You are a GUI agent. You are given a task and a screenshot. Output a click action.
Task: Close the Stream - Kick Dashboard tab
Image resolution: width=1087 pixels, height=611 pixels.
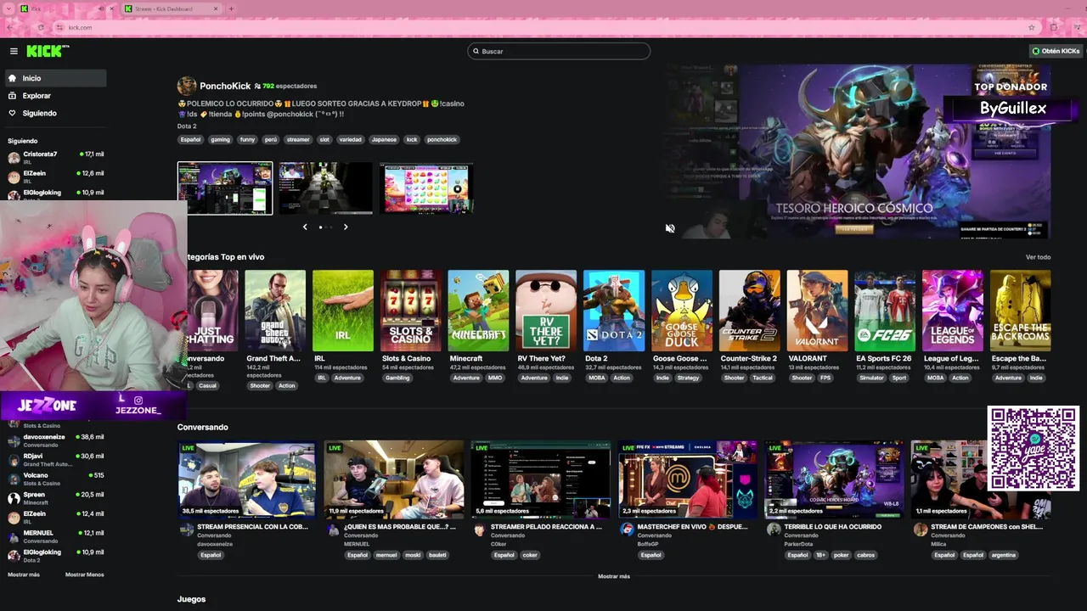click(x=216, y=8)
